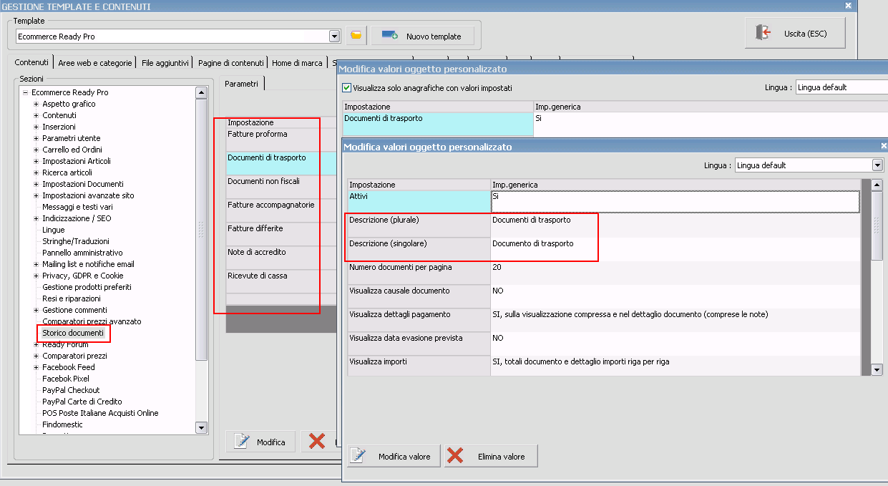
Task: Select Gestione commenti tree item
Action: [74, 310]
